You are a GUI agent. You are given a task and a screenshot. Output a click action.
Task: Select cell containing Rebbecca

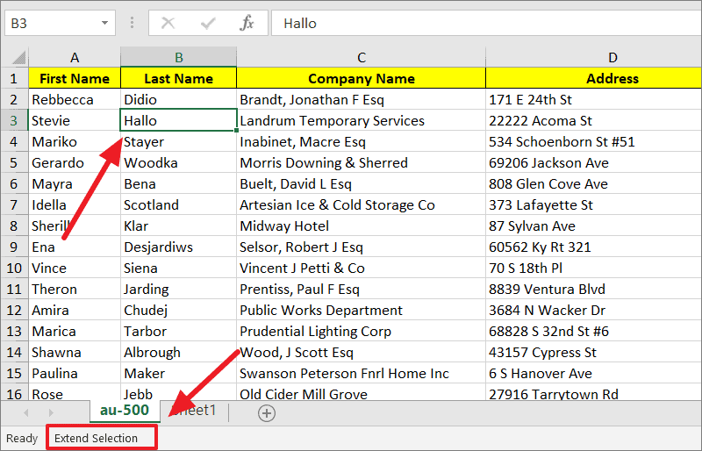tap(75, 99)
